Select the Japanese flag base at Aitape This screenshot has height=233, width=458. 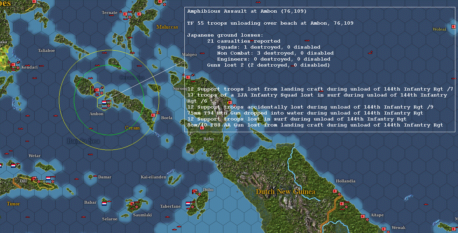pos(363,216)
